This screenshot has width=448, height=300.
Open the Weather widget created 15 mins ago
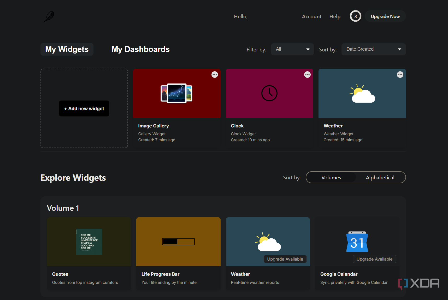333,126
